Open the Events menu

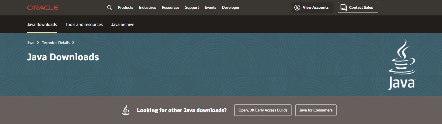click(210, 8)
